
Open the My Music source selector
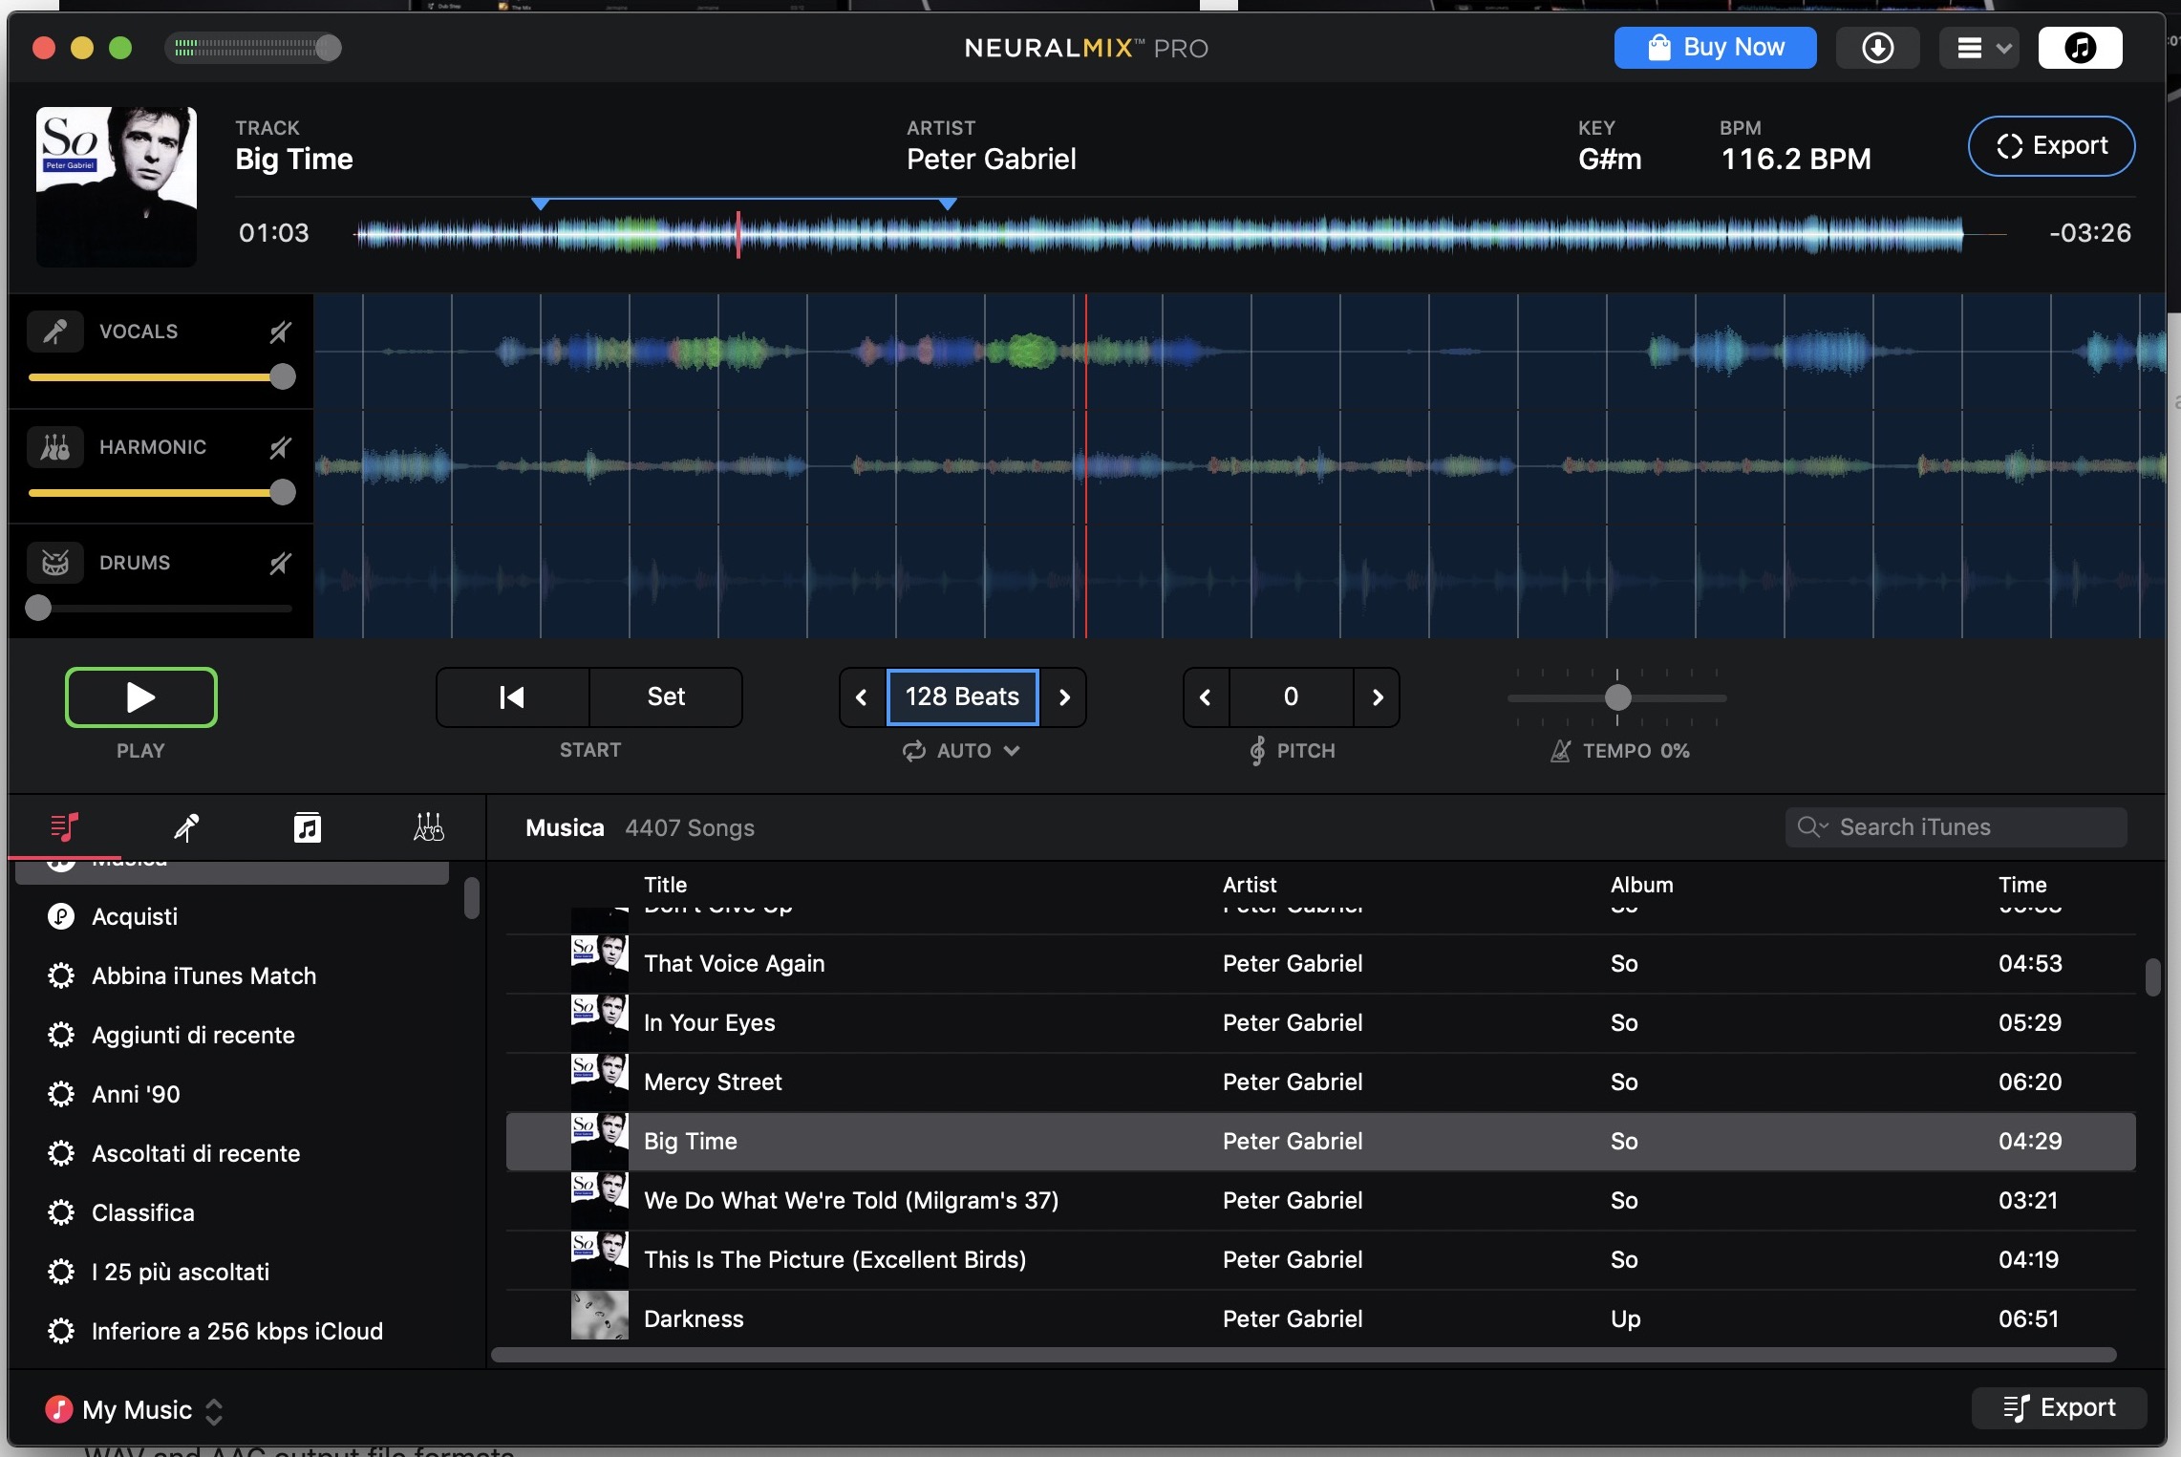(x=137, y=1410)
